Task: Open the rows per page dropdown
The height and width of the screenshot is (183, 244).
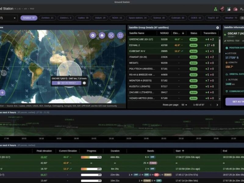Action: (x=184, y=105)
